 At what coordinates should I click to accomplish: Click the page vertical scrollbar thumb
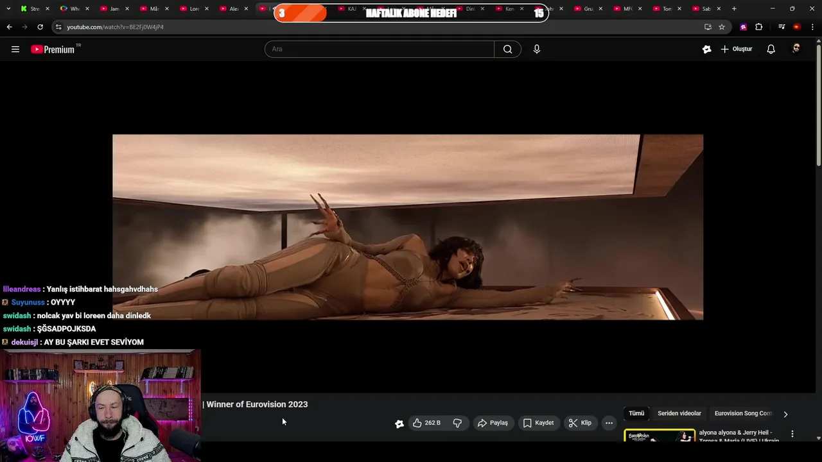point(818,106)
